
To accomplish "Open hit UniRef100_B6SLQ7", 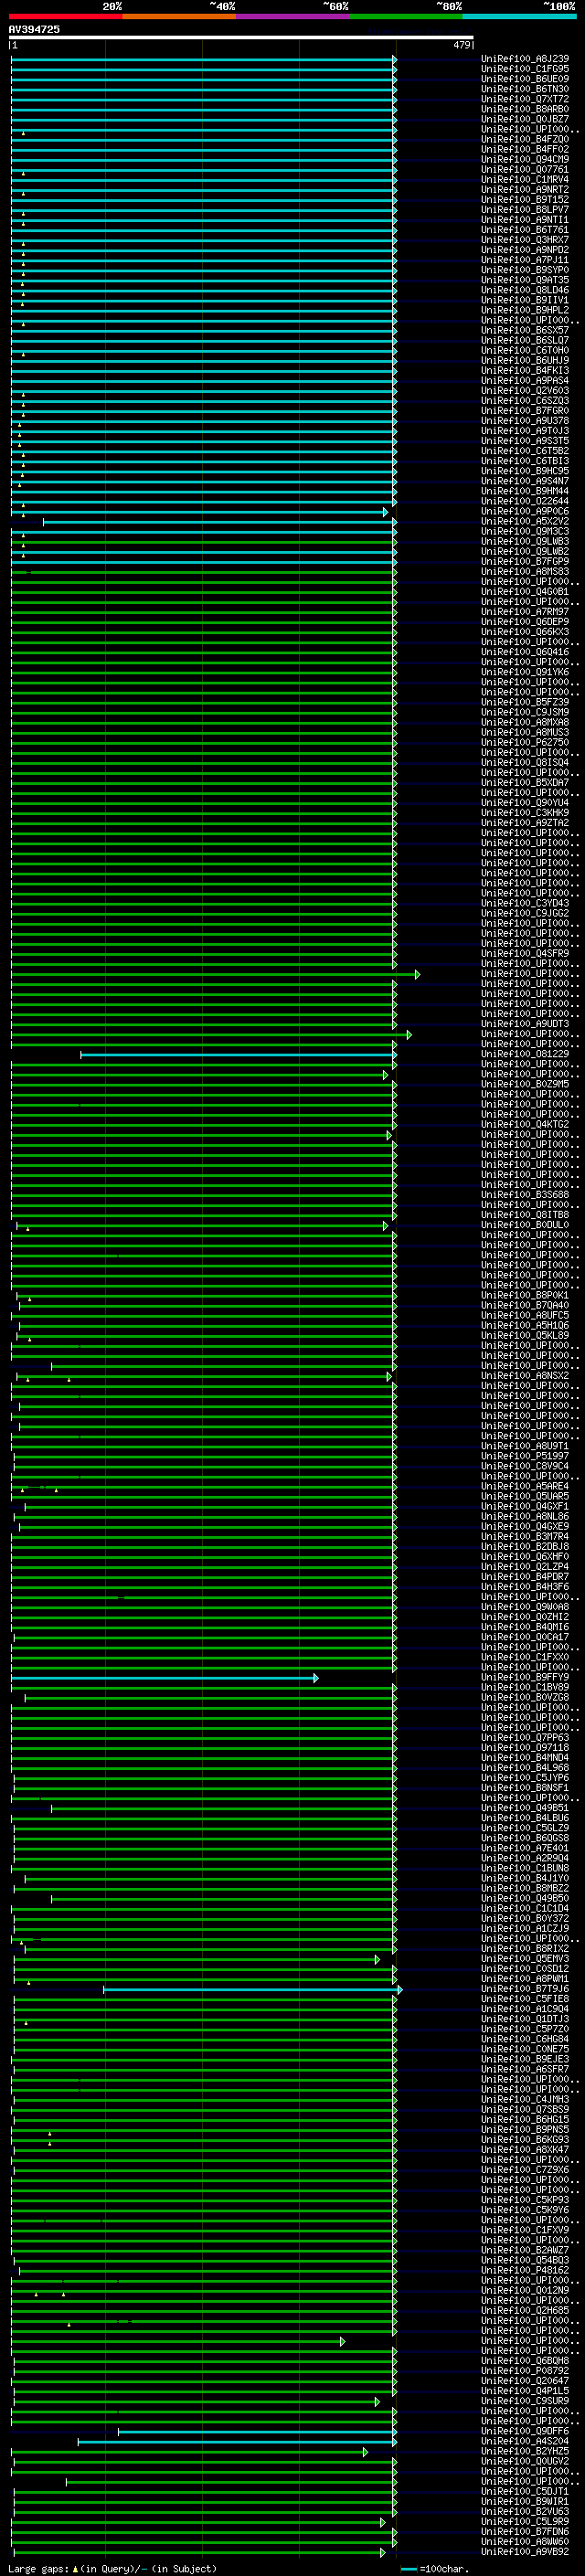I will click(525, 340).
